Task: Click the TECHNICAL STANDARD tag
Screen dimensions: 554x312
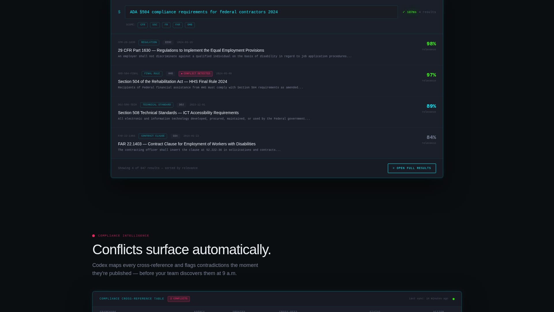Action: point(157,105)
